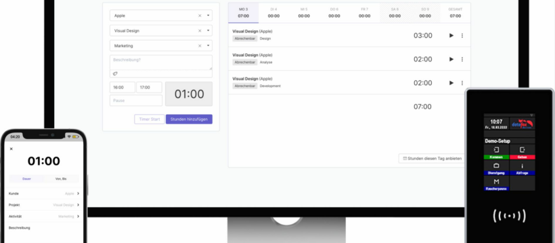
Task: Click the tag icon below description
Action: click(x=115, y=74)
